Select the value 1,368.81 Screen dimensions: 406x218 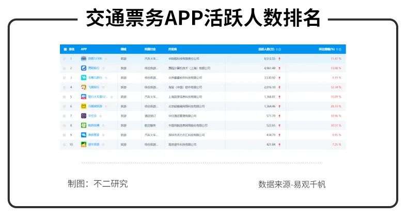pos(270,97)
